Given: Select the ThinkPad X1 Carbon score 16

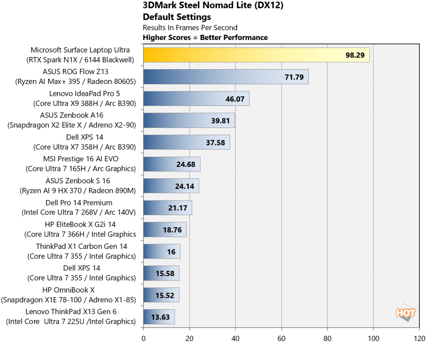Looking at the screenshot, I should pos(171,252).
